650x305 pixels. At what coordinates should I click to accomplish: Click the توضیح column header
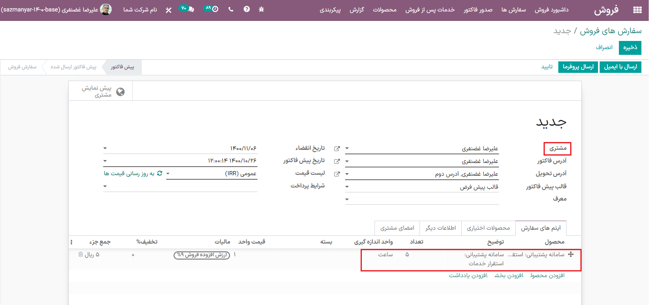click(x=495, y=242)
